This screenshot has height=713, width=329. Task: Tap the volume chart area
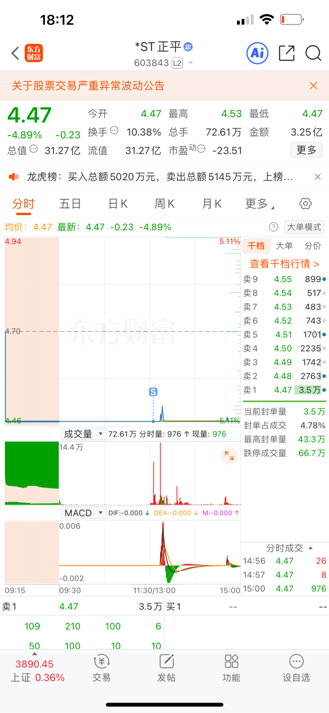click(123, 473)
